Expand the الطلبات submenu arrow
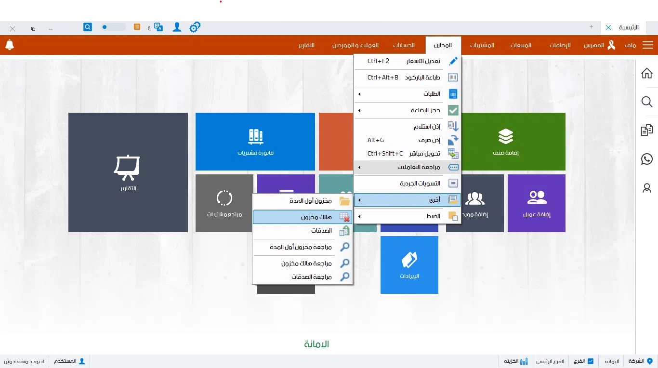The height and width of the screenshot is (368, 658). (x=359, y=93)
